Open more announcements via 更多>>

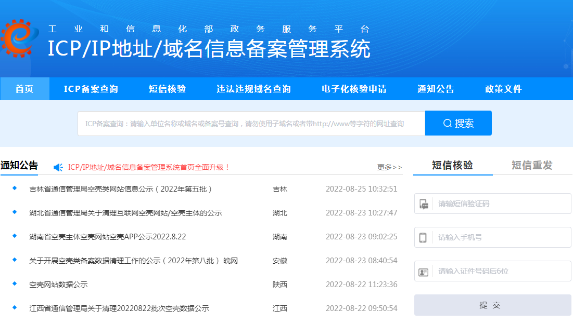[x=389, y=166]
